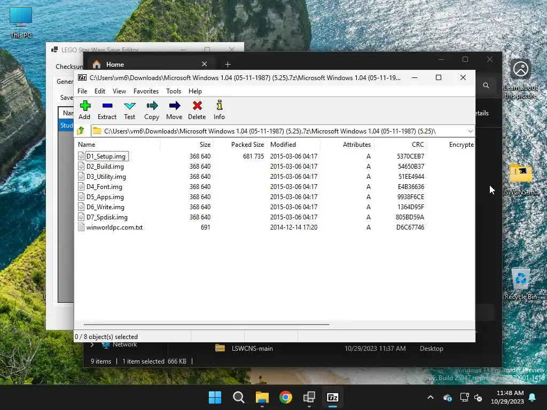Viewport: 547px width, 410px height.
Task: Select the D7_Spdisk.img row
Action: pos(274,217)
